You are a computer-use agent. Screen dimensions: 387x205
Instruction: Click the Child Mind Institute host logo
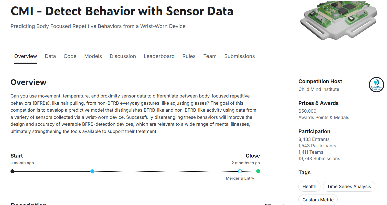coord(376,85)
